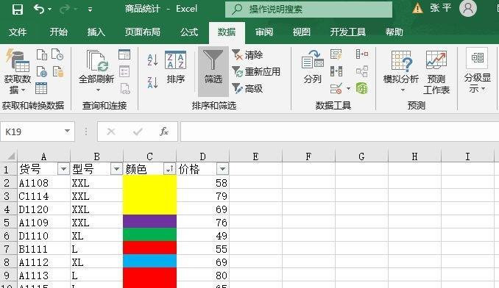Viewport: 499px width, 288px height.
Task: Open the 获取数据 dropdown
Action: coord(17,72)
